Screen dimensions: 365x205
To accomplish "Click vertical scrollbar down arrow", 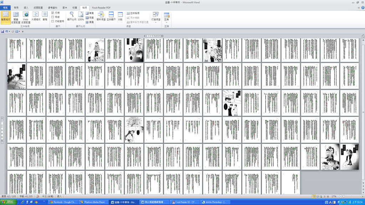I will [x=363, y=183].
